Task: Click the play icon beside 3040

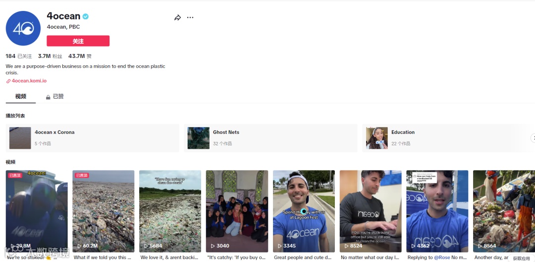Action: tap(213, 246)
